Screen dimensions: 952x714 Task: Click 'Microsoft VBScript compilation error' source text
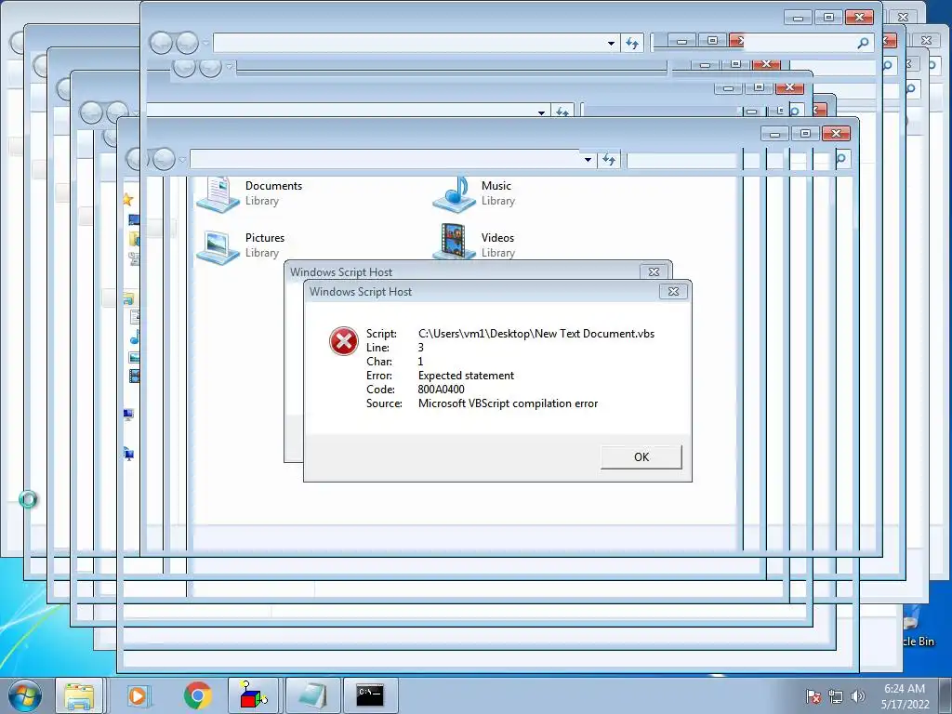pyautogui.click(x=509, y=403)
